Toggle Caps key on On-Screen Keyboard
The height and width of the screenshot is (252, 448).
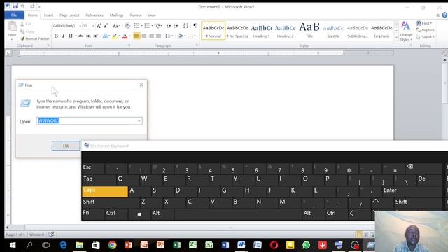105,191
